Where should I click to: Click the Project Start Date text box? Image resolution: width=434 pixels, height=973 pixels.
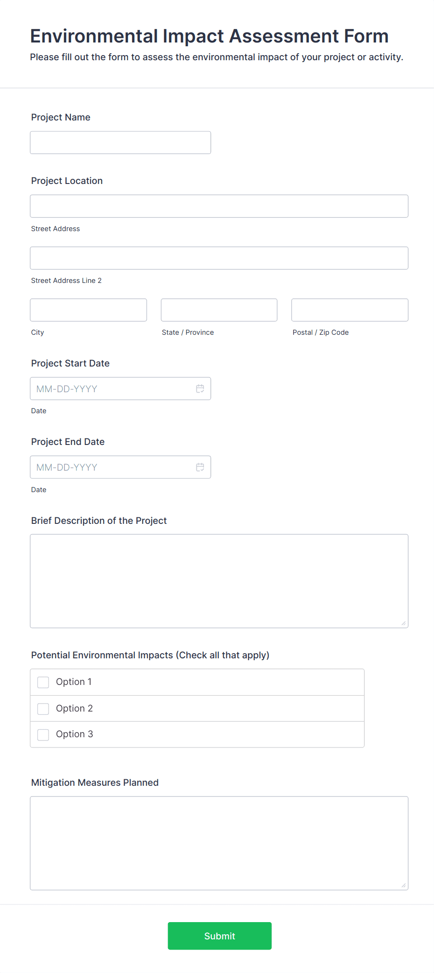tap(112, 388)
